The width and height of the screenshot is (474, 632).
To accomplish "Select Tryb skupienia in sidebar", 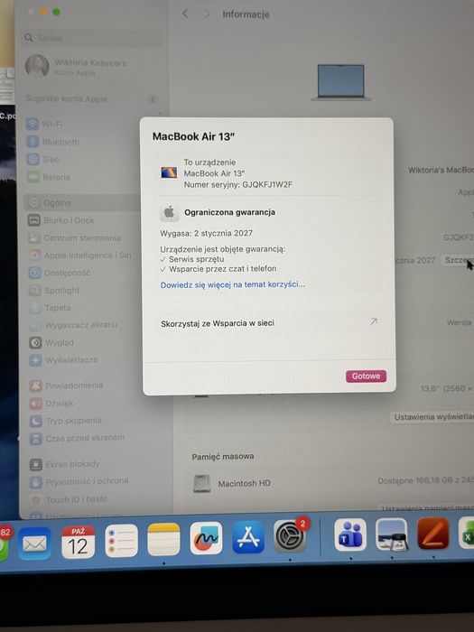I will click(x=66, y=421).
